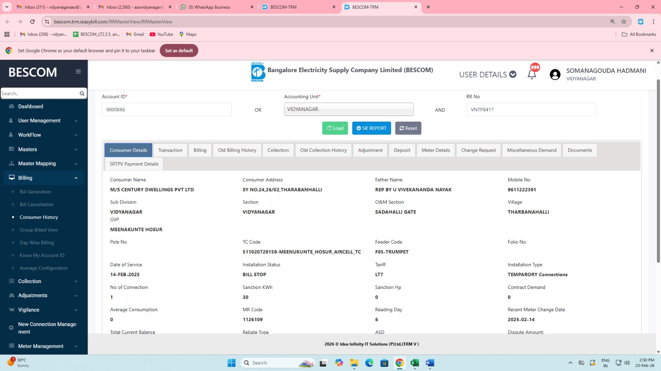This screenshot has height=371, width=661.
Task: Click the Chrome icon in the taskbar
Action: click(399, 363)
